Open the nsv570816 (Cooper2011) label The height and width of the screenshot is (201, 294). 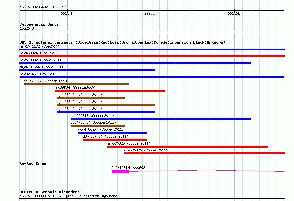click(x=92, y=116)
